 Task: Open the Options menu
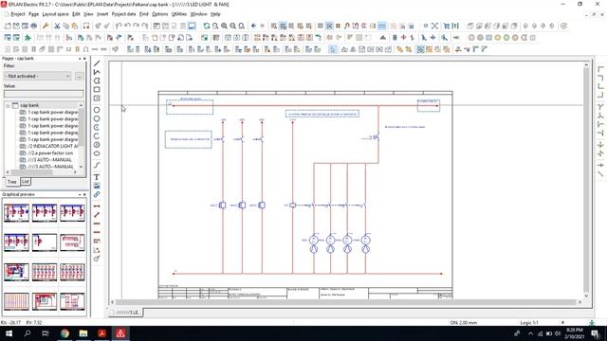tap(160, 14)
